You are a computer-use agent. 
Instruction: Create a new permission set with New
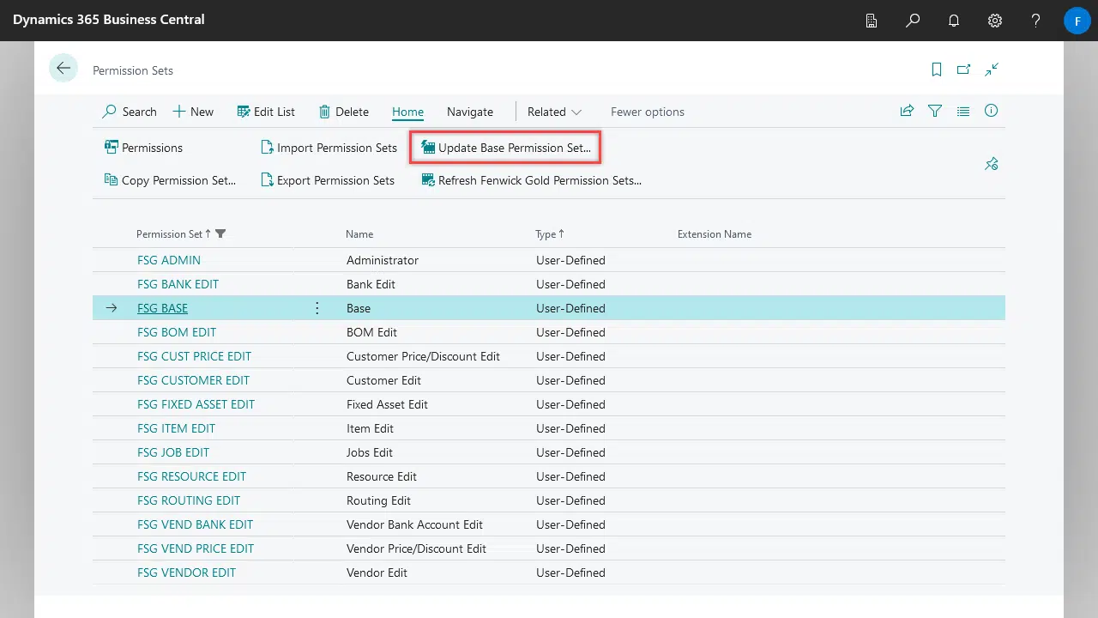(x=193, y=112)
